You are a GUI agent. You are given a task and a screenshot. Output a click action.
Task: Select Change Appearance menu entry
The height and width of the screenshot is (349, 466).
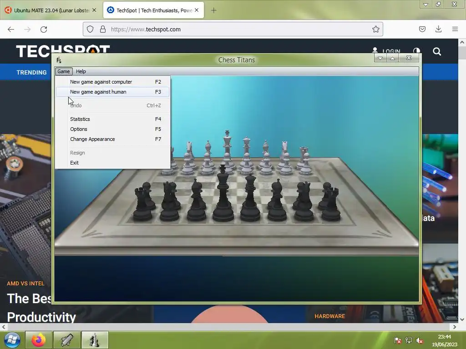[113, 139]
